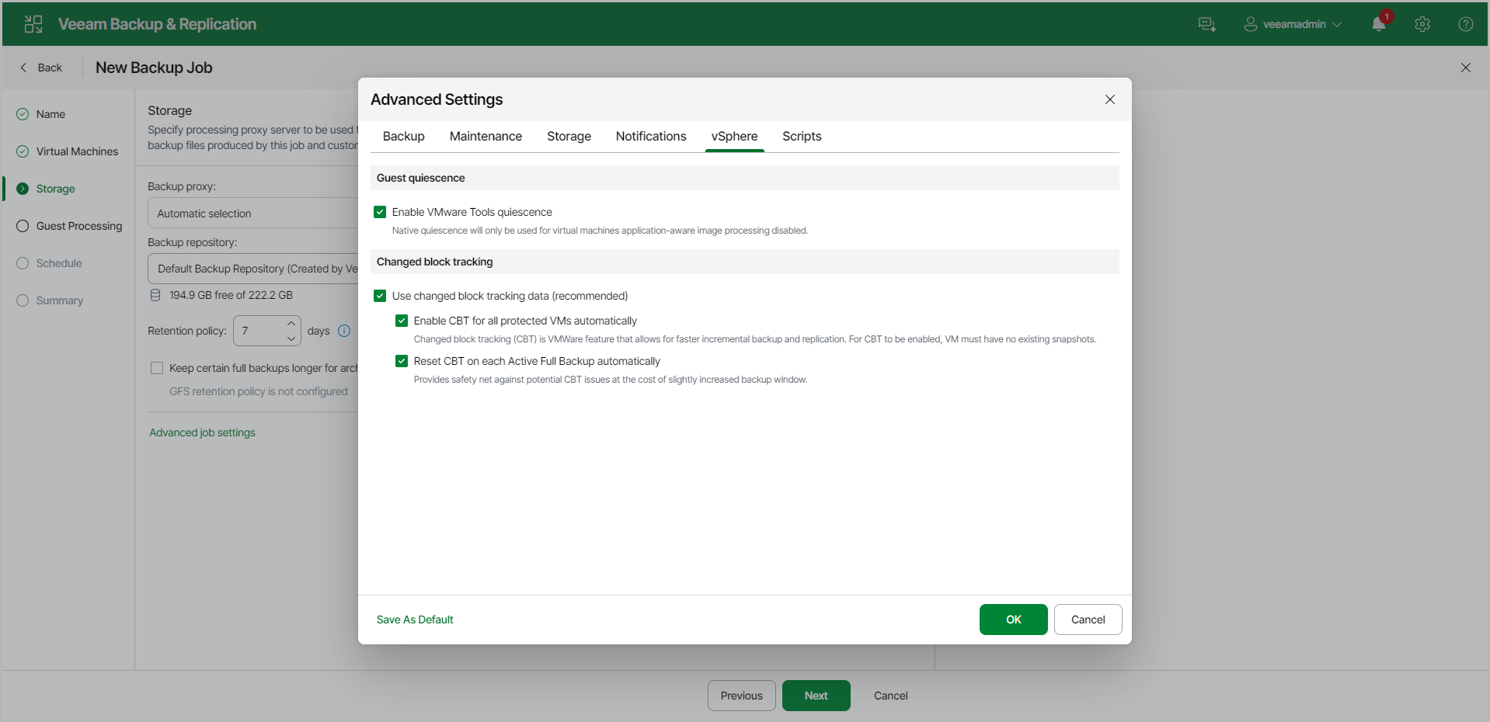Toggle Enable VMware Tools quiescence checkbox

(380, 212)
